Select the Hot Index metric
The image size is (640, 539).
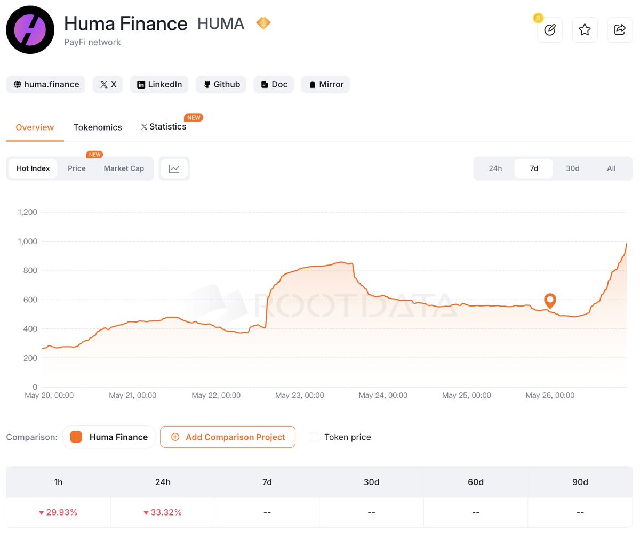pos(33,168)
